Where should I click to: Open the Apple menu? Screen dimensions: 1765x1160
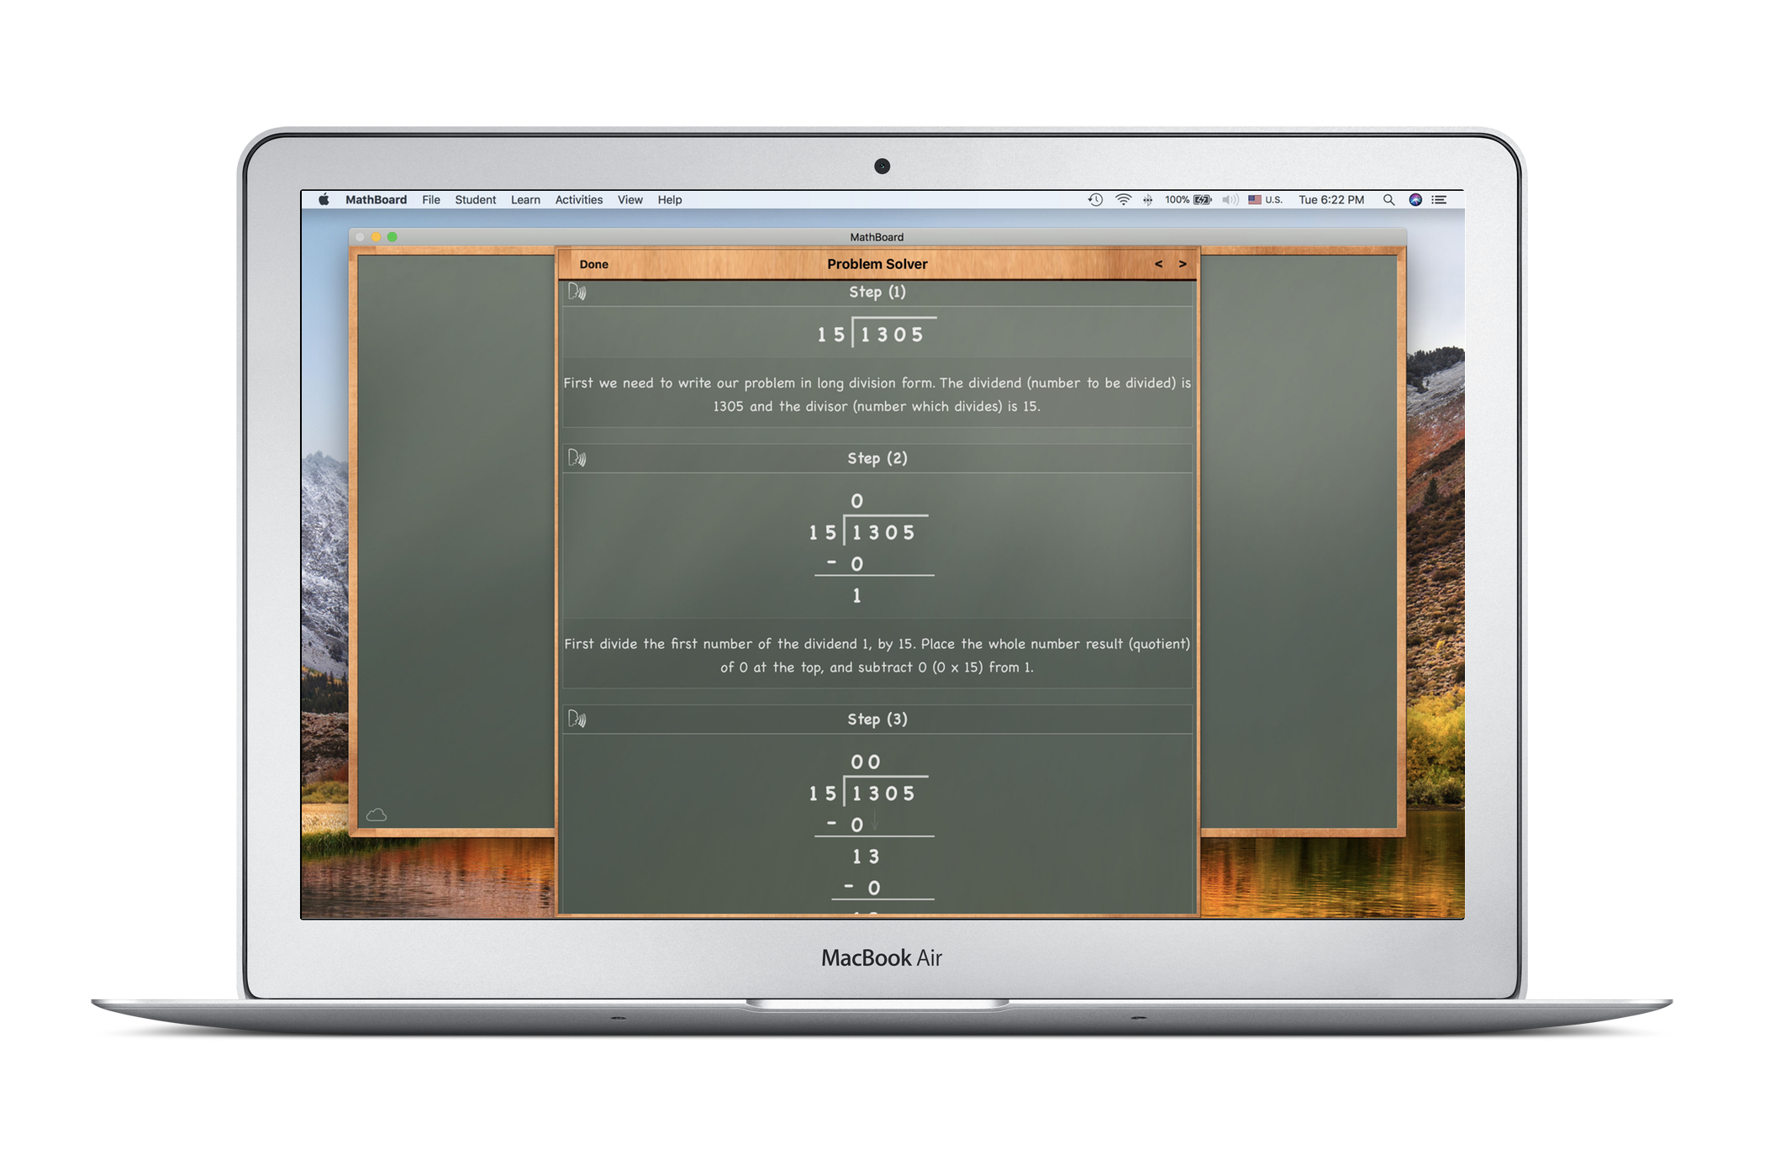[x=324, y=199]
